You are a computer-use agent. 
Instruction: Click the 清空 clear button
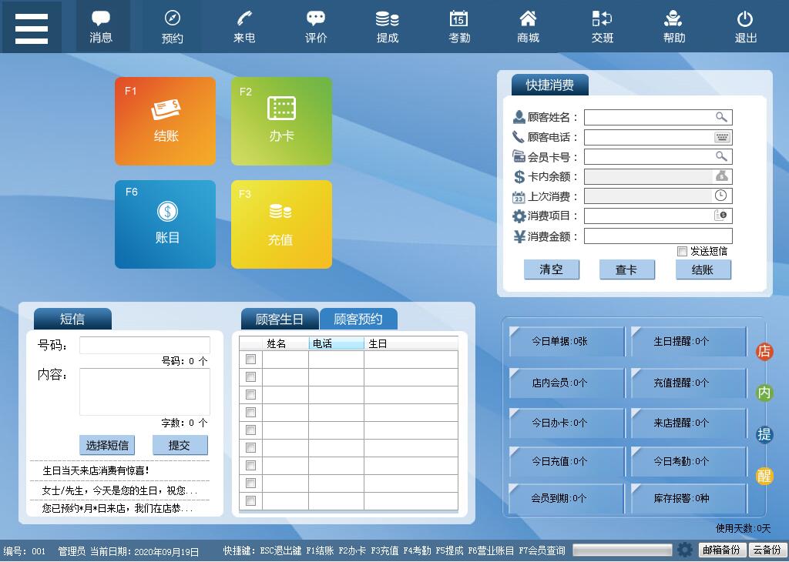tap(552, 269)
